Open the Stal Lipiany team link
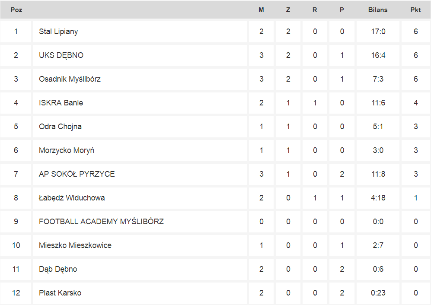This screenshot has height=305, width=431. tap(58, 32)
